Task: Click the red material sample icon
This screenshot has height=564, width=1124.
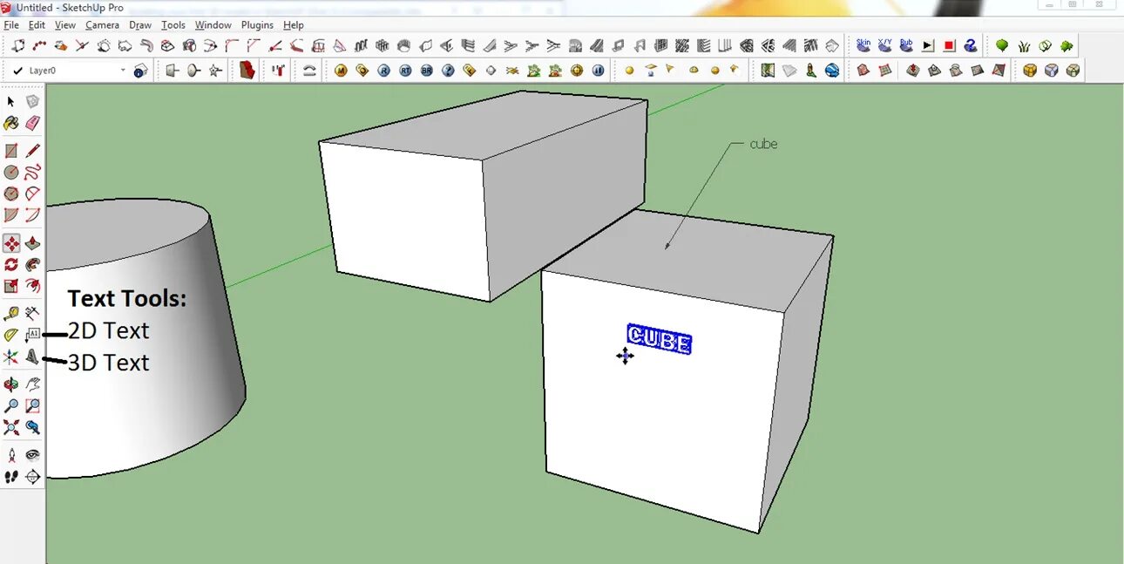Action: coord(247,71)
